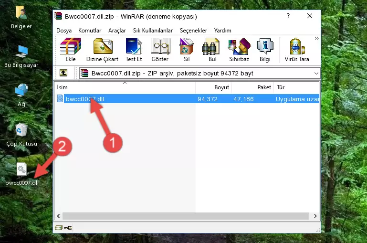Click the horizontal scrollbar track
Screen dimensions: 367x243
185,216
